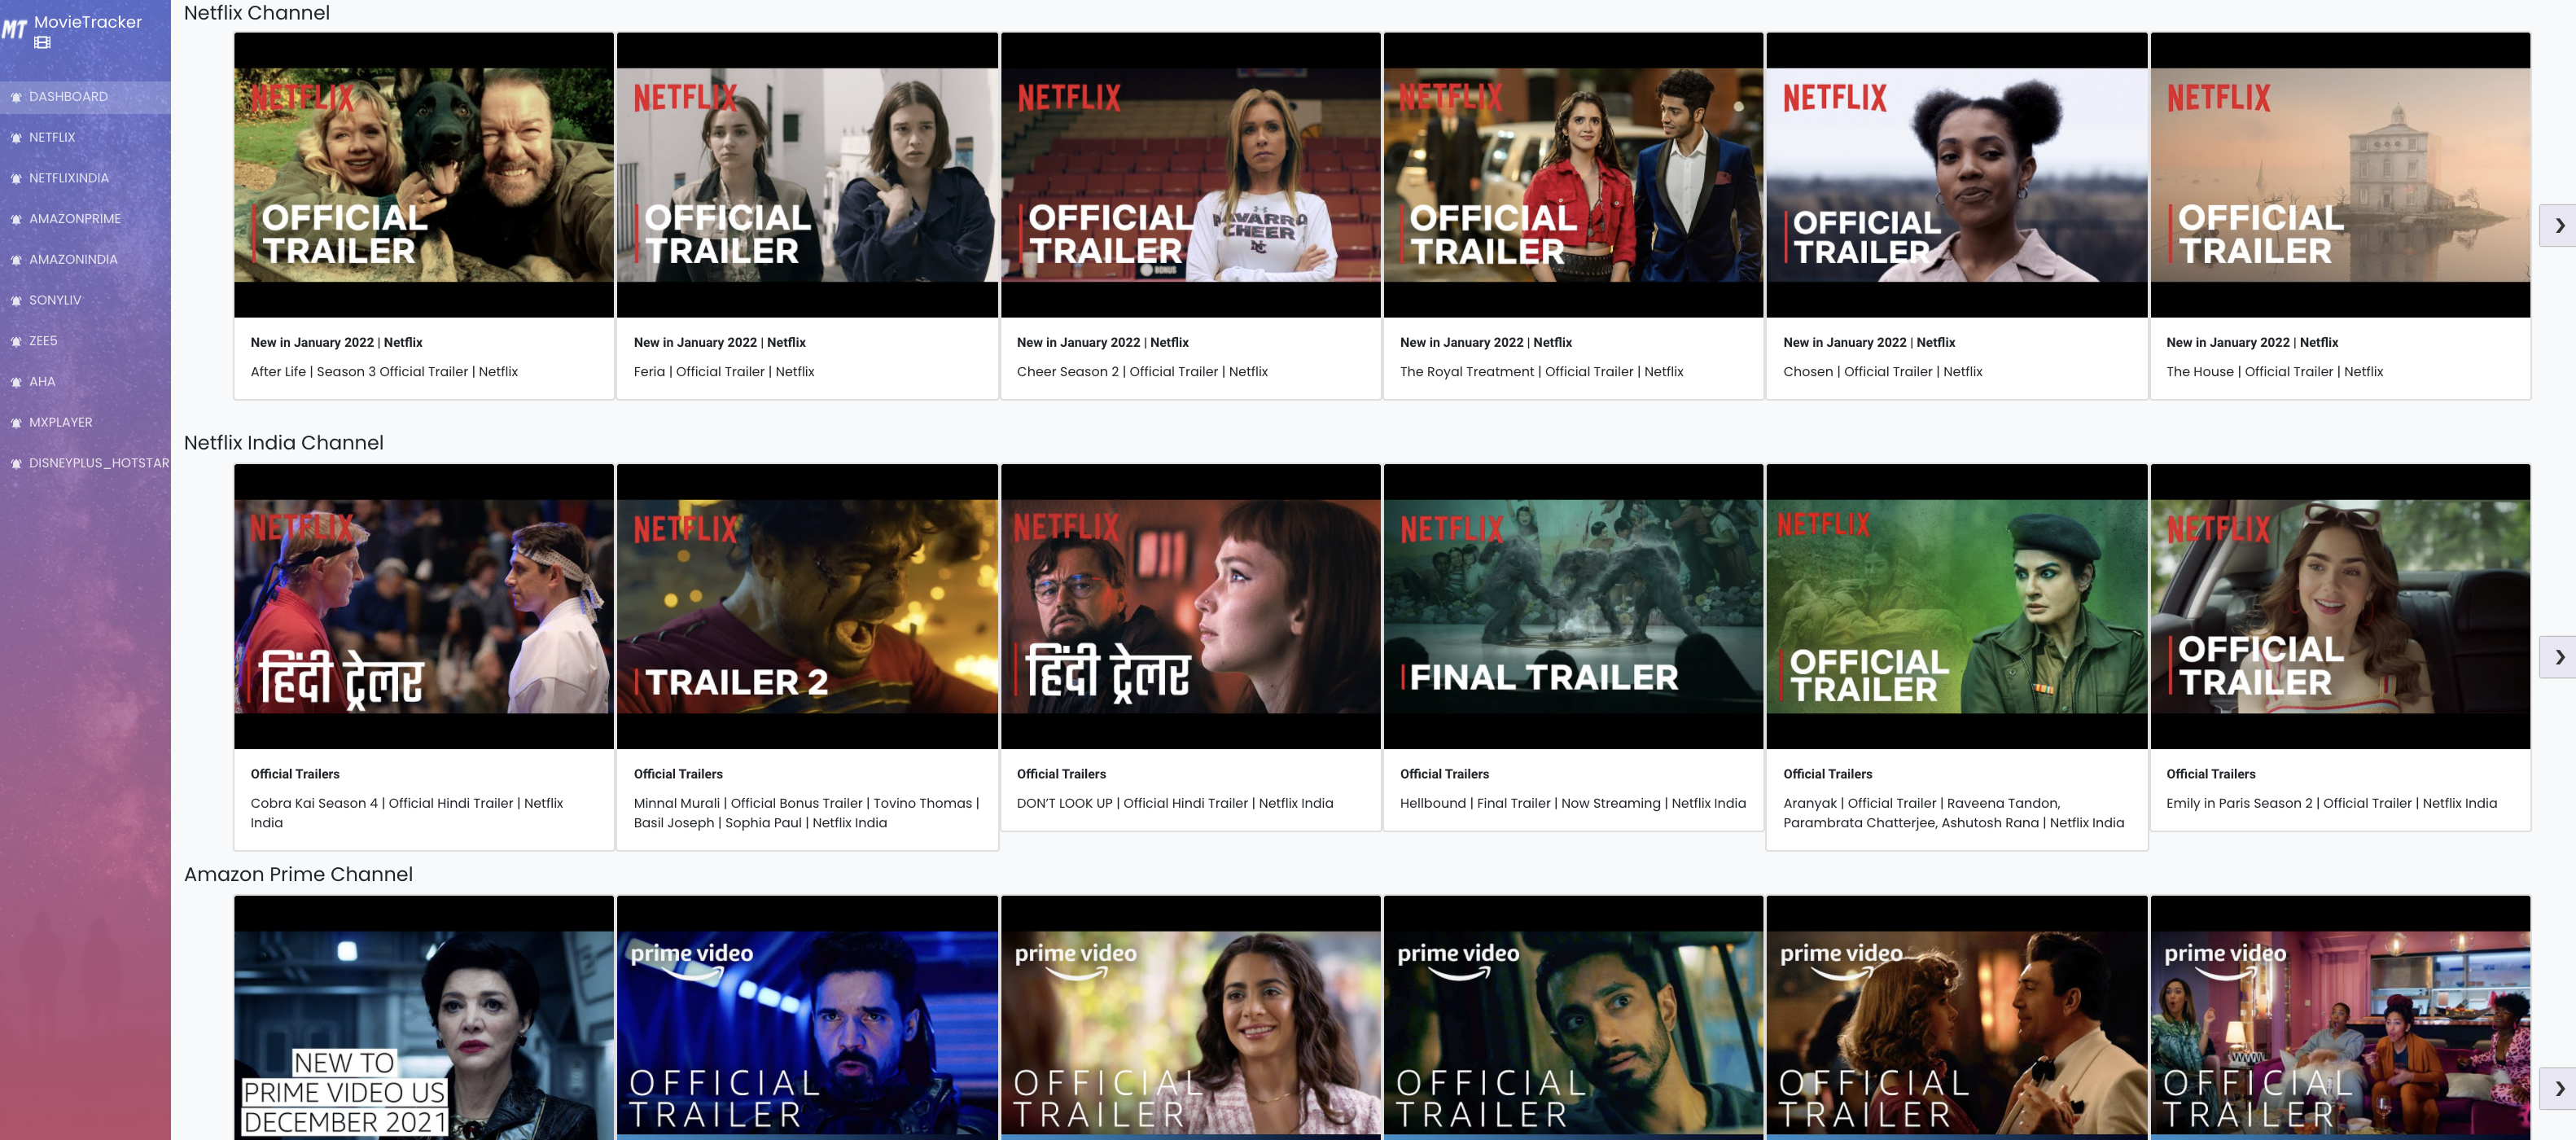Open Minnal Murali Trailer 2 thumbnail
Viewport: 2576px width, 1140px height.
point(807,607)
